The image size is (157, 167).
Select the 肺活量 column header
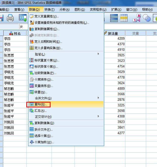coord(115,33)
